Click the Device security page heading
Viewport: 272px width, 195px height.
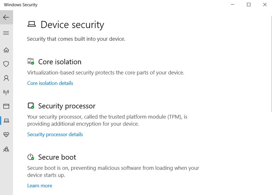72,25
